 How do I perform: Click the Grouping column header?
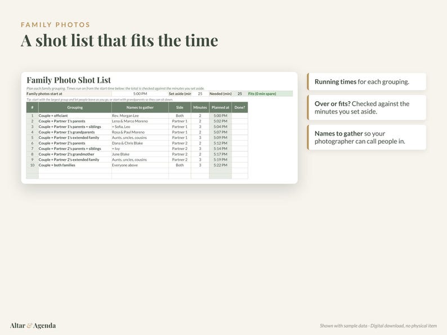tap(75, 107)
